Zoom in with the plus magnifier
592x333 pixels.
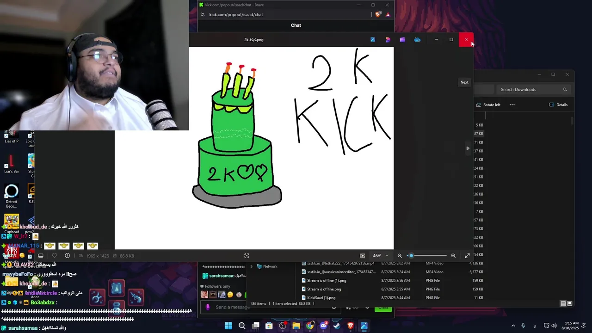pos(453,256)
